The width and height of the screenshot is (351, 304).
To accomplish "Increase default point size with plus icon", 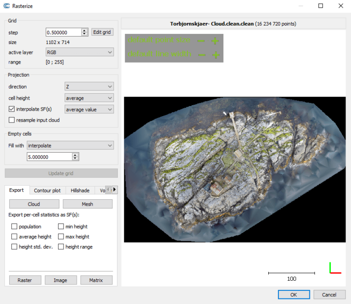I will 215,41.
